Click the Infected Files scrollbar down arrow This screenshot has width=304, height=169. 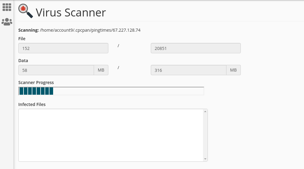[205, 159]
